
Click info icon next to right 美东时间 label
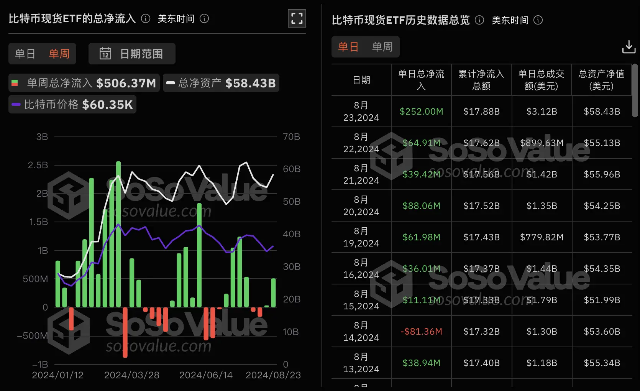tap(538, 20)
